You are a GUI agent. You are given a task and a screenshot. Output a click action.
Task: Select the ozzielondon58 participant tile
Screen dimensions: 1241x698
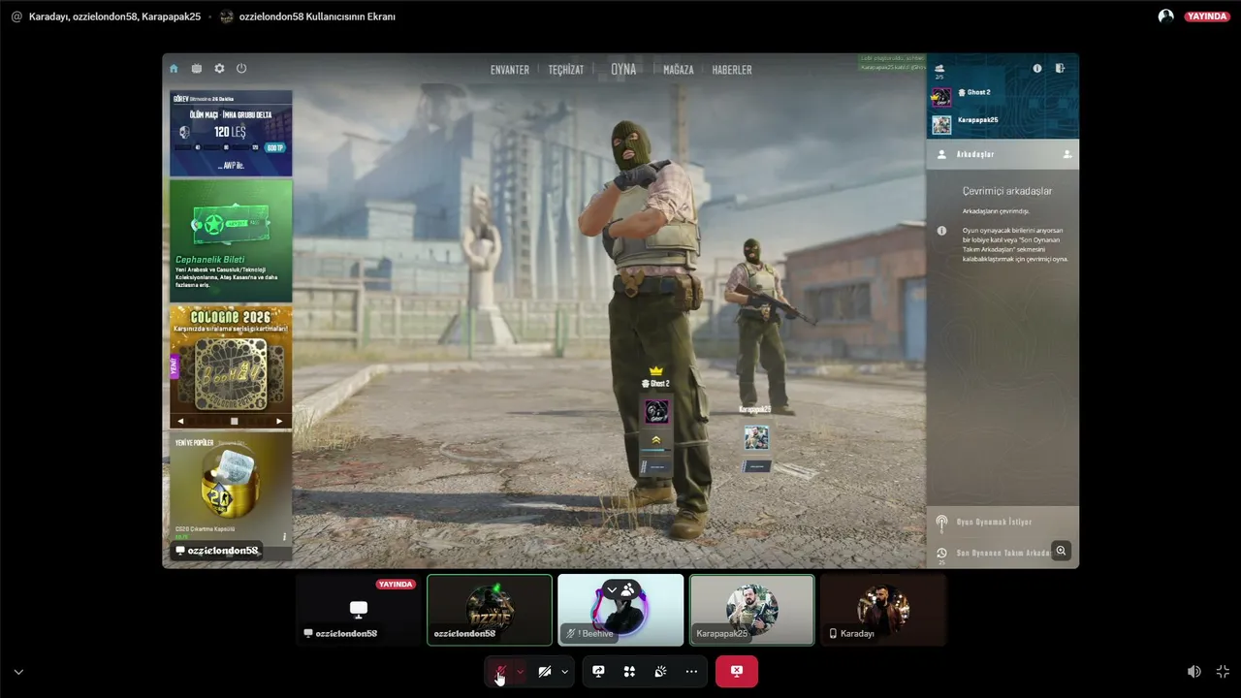(x=490, y=610)
